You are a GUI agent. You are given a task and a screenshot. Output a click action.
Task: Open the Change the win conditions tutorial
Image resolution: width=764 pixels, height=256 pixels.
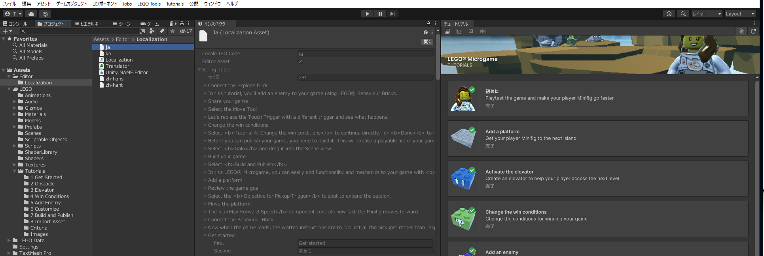click(x=598, y=219)
